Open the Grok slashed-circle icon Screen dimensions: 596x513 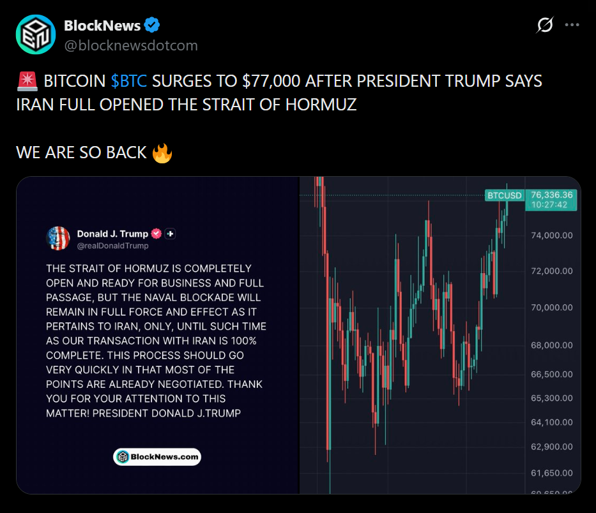click(544, 26)
